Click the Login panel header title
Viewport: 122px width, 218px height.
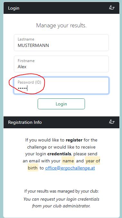(14, 8)
